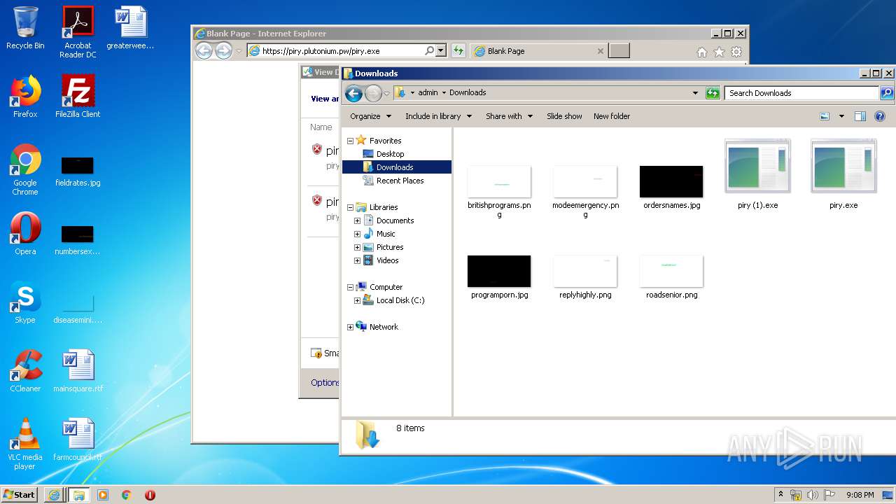Click the Explorer Forward arrow button
Viewport: 896px width, 504px height.
tap(373, 93)
